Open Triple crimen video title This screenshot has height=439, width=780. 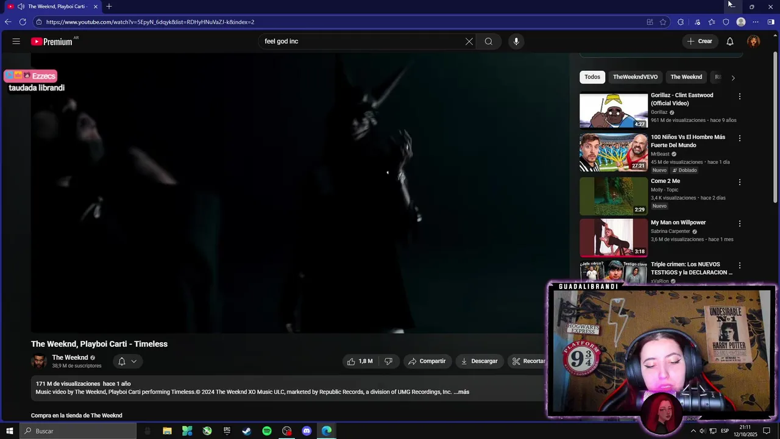tap(692, 268)
